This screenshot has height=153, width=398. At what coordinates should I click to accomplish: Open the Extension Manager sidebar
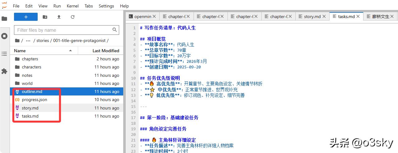click(x=4, y=71)
